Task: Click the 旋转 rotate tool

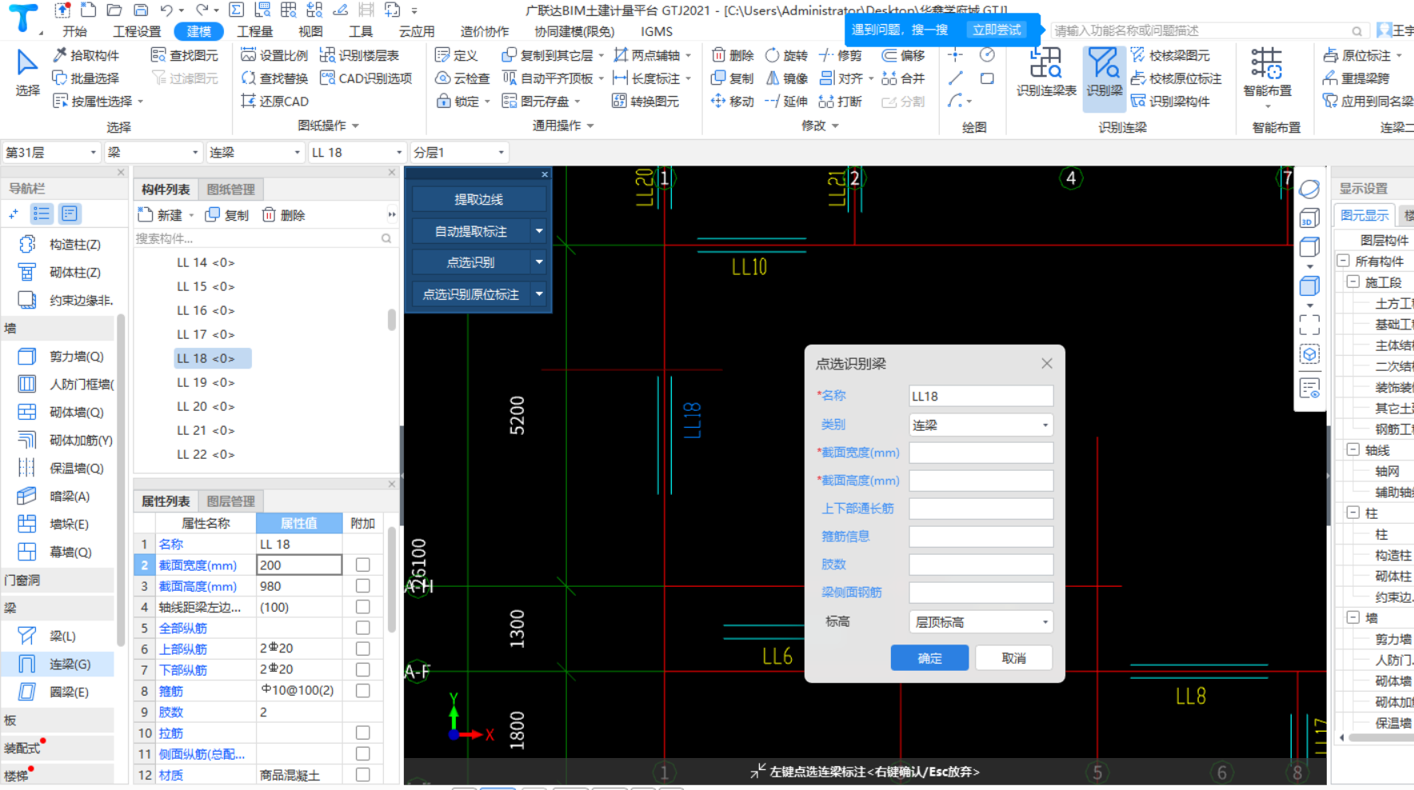Action: (786, 55)
